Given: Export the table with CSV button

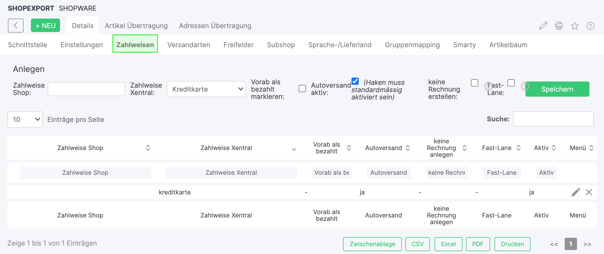Looking at the screenshot, I should pyautogui.click(x=417, y=244).
